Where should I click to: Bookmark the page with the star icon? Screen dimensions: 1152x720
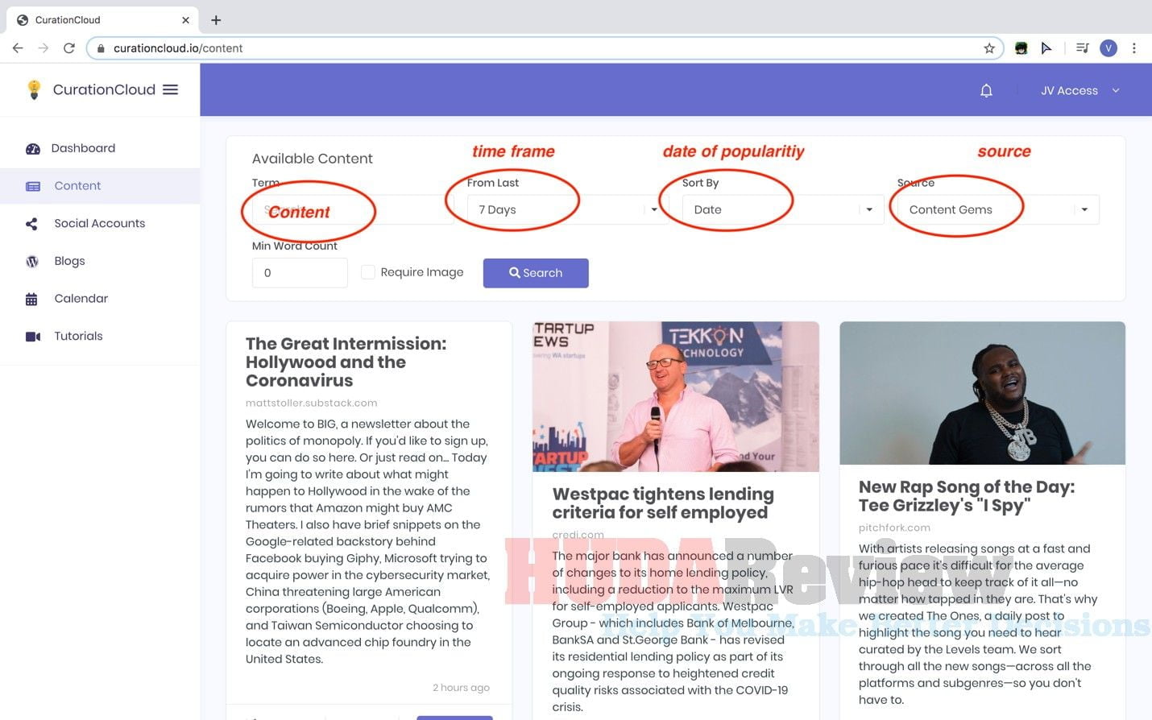pyautogui.click(x=989, y=48)
